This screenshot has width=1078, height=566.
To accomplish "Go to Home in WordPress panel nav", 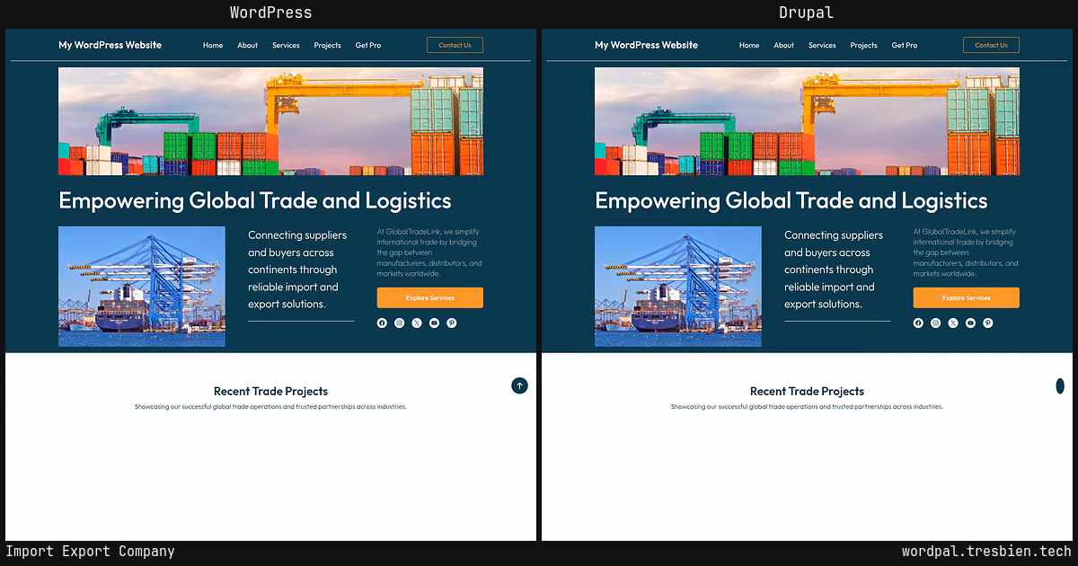I will [x=213, y=45].
